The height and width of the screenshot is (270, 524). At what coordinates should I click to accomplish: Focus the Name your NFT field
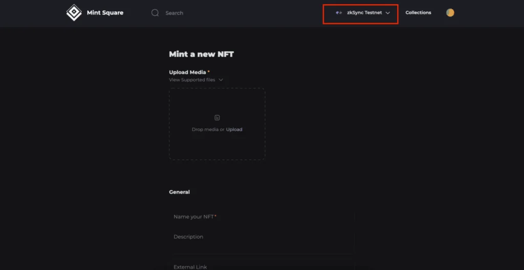[x=262, y=217]
